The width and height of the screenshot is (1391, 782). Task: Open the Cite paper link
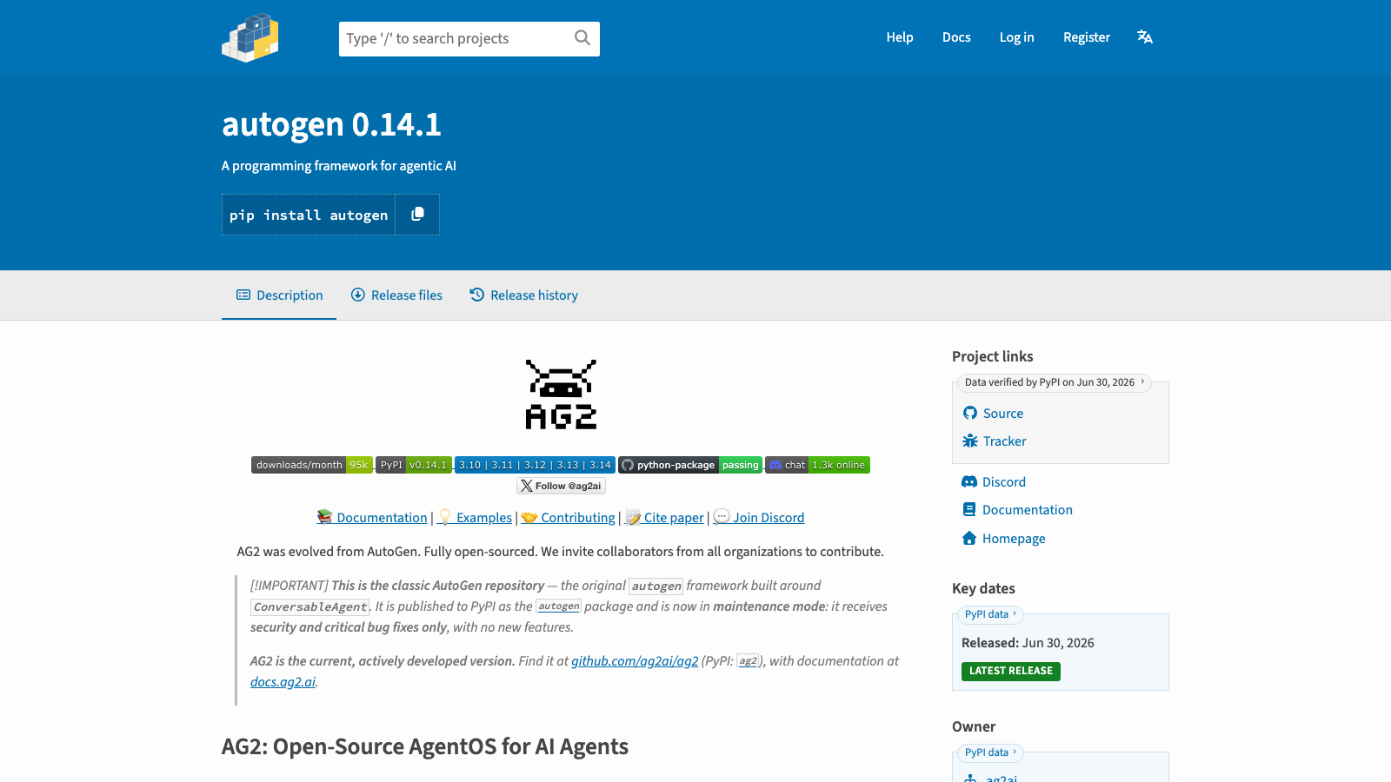664,517
